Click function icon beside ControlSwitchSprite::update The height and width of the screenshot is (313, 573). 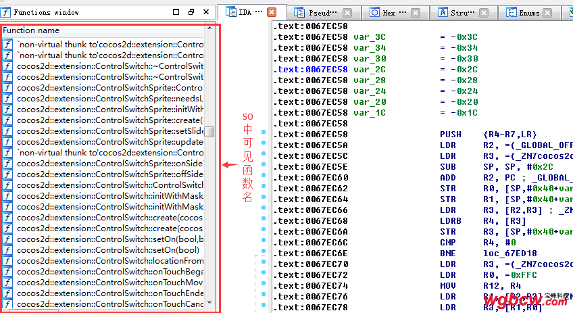click(7, 142)
